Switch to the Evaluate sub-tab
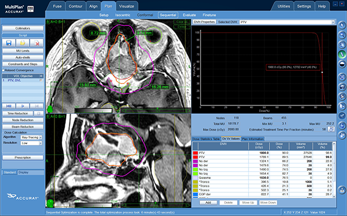Viewport: 347px width, 216px height. coord(189,15)
